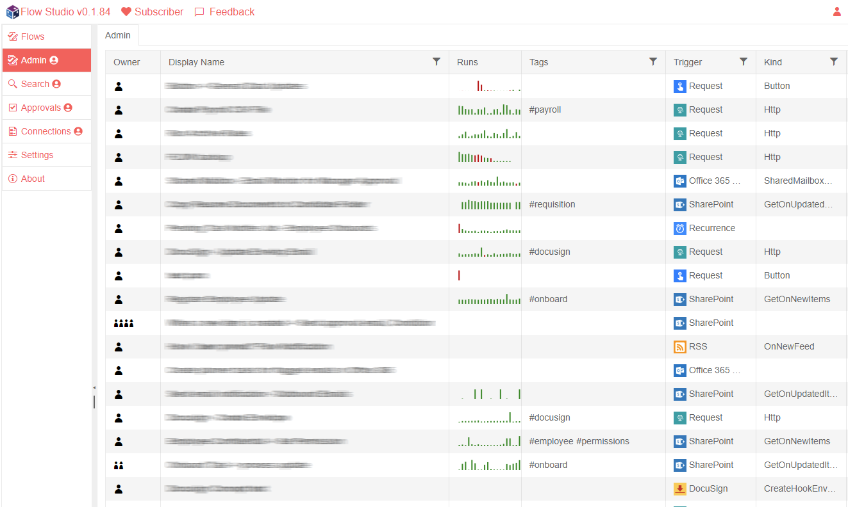Open Connections in the sidebar
The width and height of the screenshot is (848, 507).
click(x=46, y=131)
